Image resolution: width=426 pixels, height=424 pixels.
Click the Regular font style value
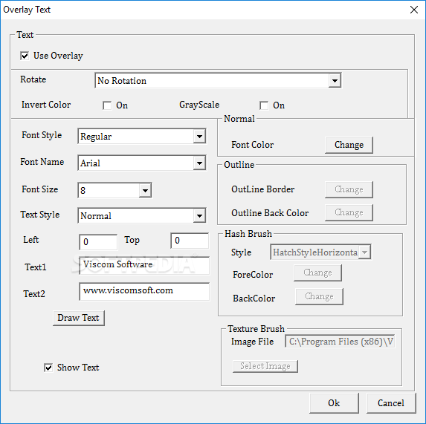coord(96,137)
